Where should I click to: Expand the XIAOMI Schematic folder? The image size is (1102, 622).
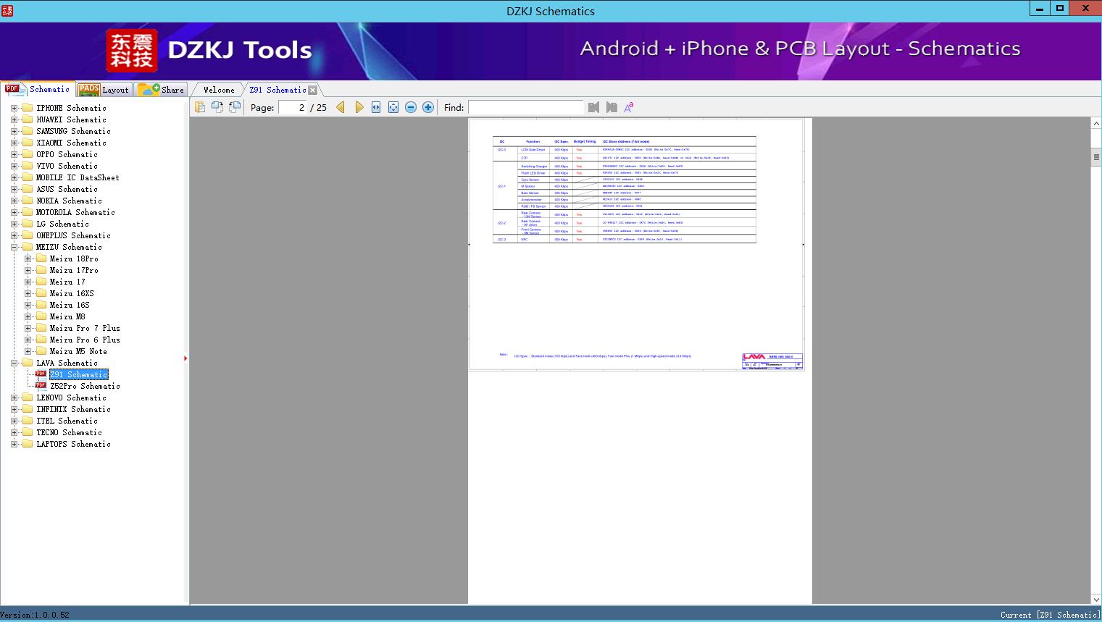coord(14,143)
